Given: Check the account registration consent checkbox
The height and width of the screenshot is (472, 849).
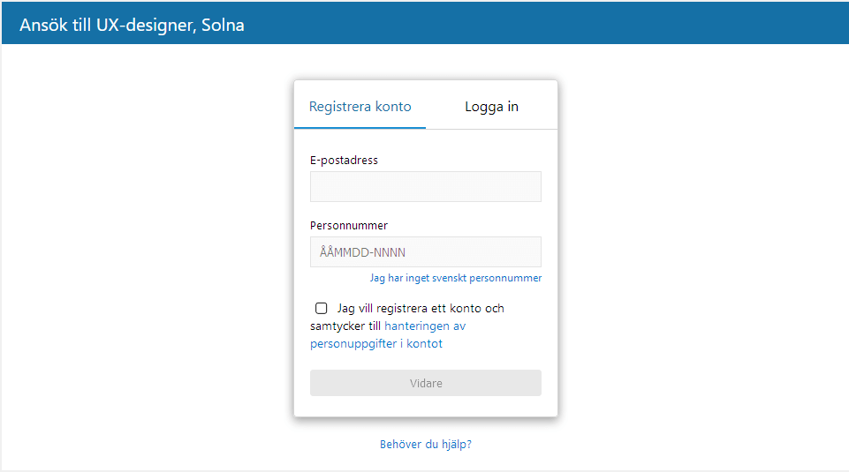Looking at the screenshot, I should [x=321, y=308].
